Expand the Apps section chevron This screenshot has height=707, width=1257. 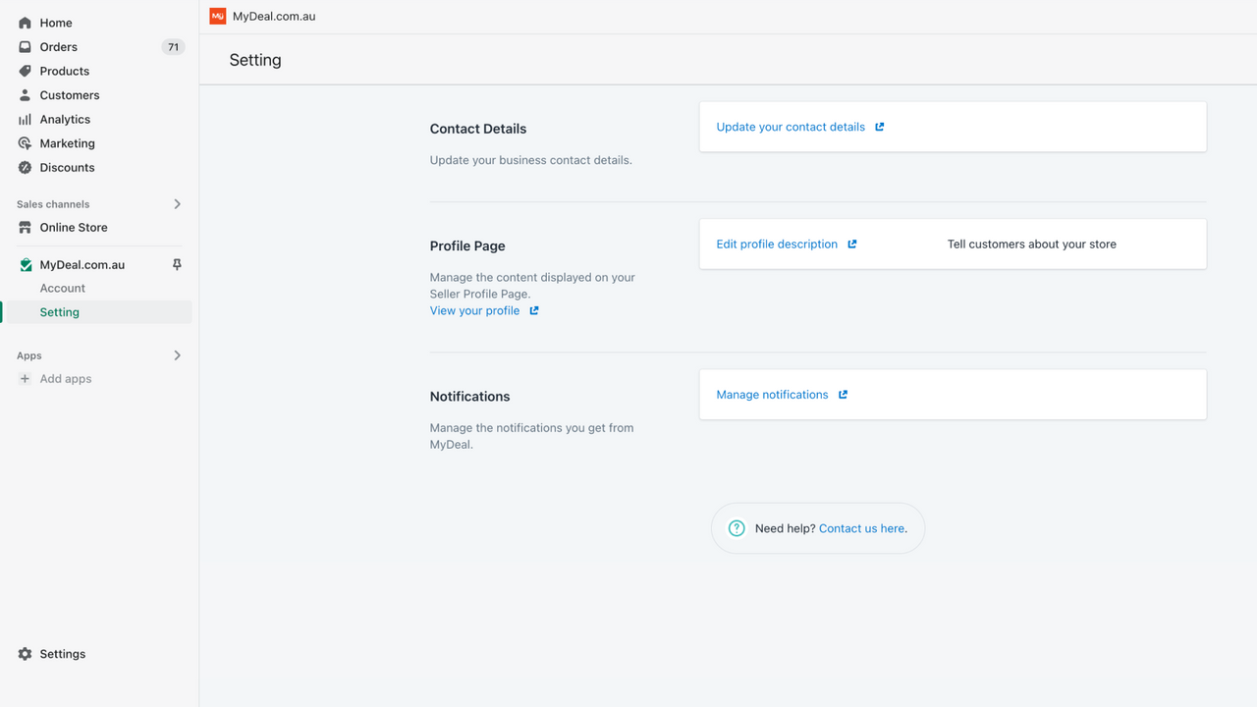tap(177, 355)
